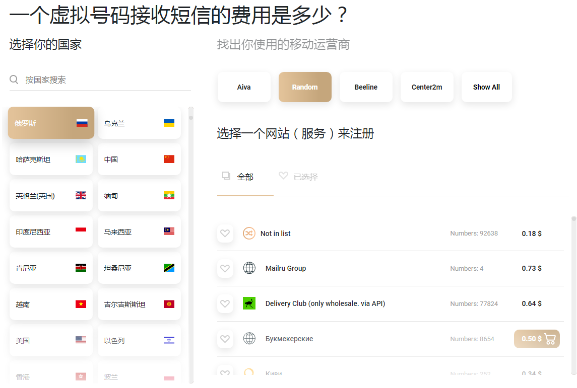This screenshot has height=388, width=577.
Task: Click the 0.64 $ price
Action: pos(532,304)
